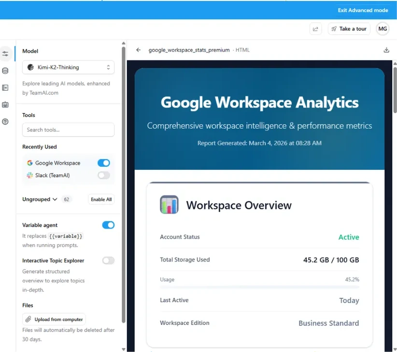
Task: Click the Active account status value
Action: click(x=349, y=237)
